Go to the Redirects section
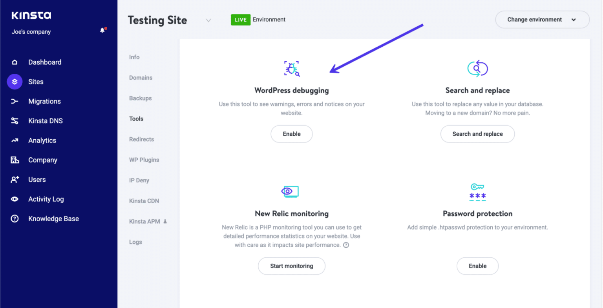 (x=141, y=139)
